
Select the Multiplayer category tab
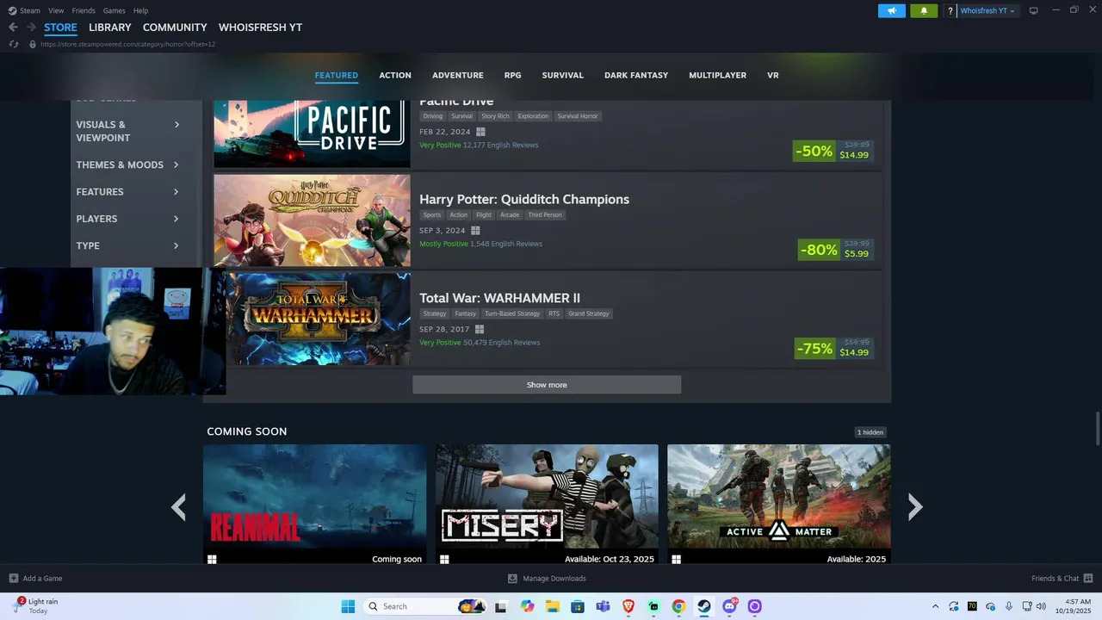[x=718, y=75]
